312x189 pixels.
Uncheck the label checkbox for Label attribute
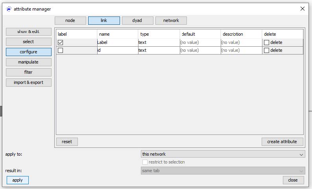(x=61, y=42)
